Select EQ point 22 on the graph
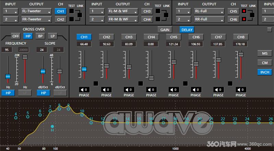Image resolution: width=274 pixels, height=151 pixels. point(223,123)
